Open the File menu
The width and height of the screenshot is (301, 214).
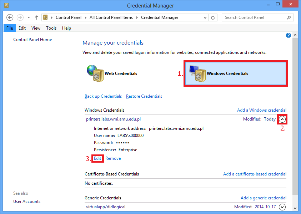10,28
